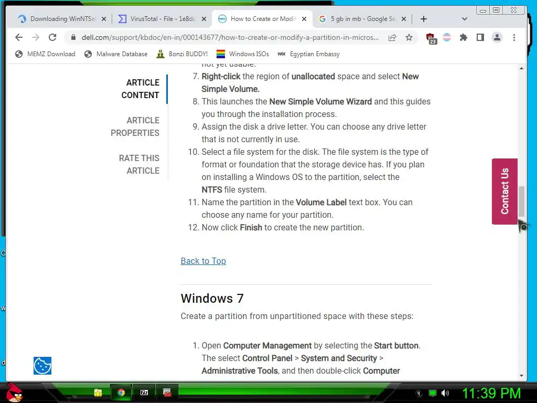Click the vertical scrollbar thumb
The width and height of the screenshot is (537, 403).
click(521, 201)
